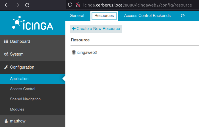Open the matthew user menu
The height and width of the screenshot is (127, 199).
pos(33,121)
